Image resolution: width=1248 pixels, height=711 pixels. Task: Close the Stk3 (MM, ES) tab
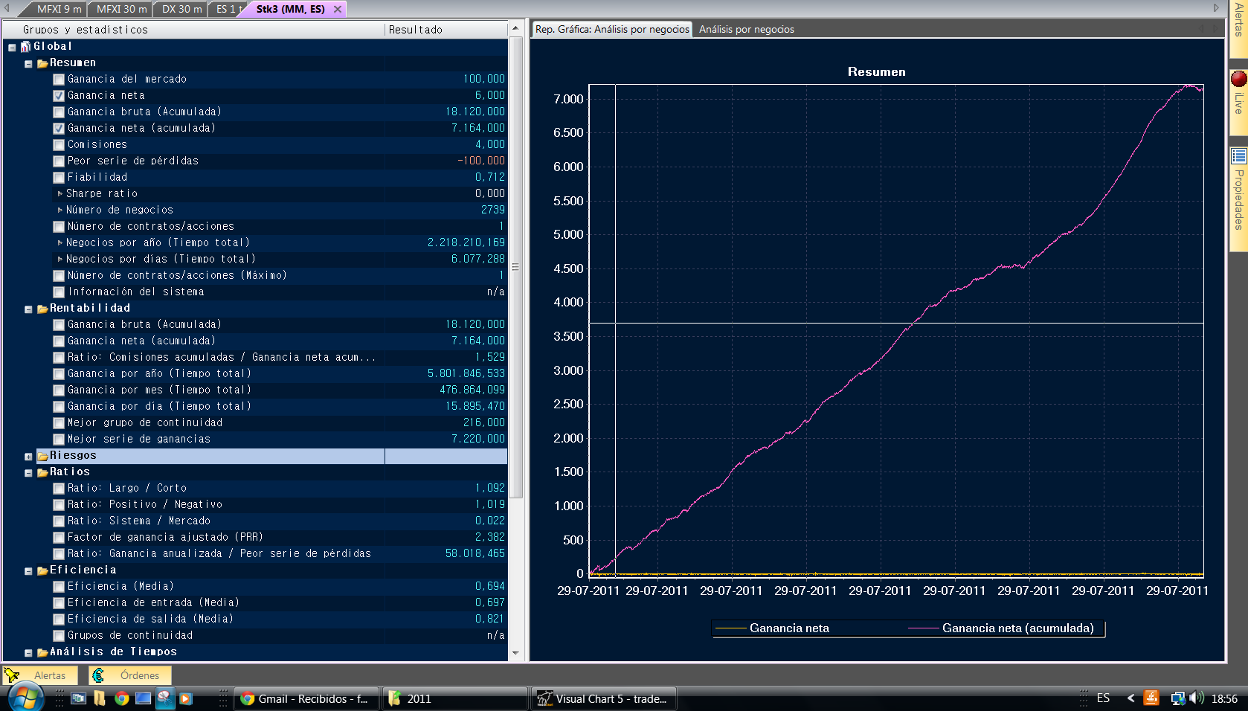(x=338, y=10)
